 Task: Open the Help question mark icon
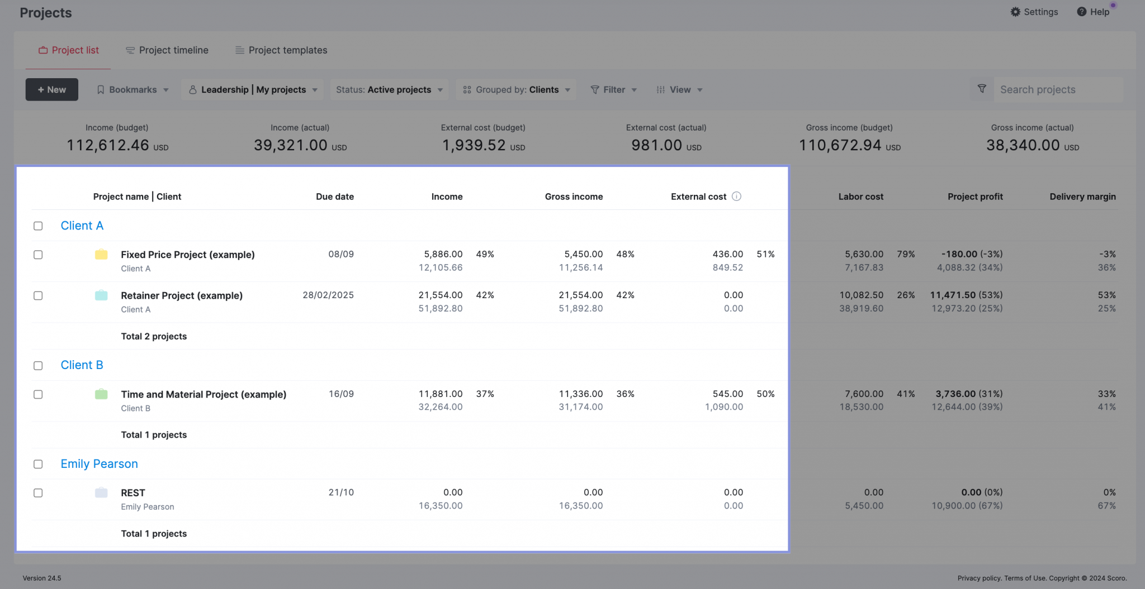pos(1081,12)
